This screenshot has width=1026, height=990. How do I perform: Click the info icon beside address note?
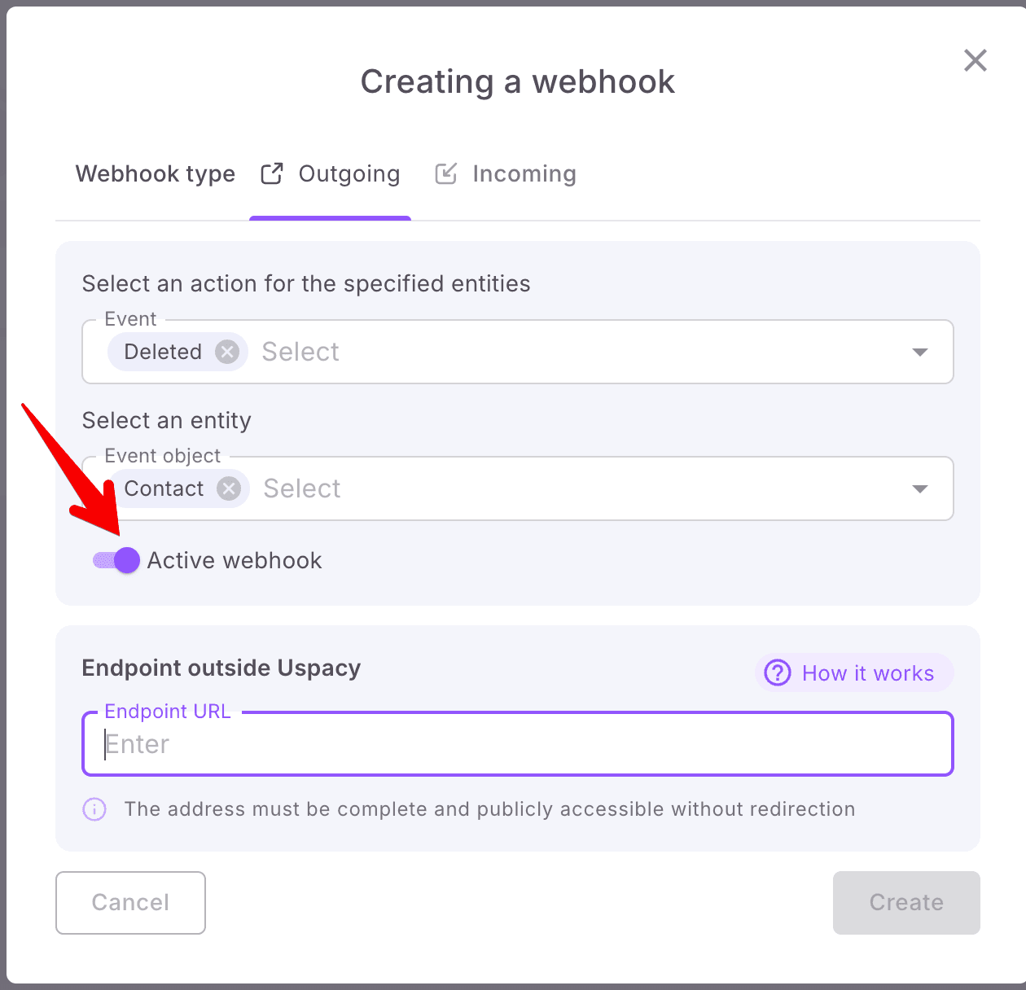(94, 809)
